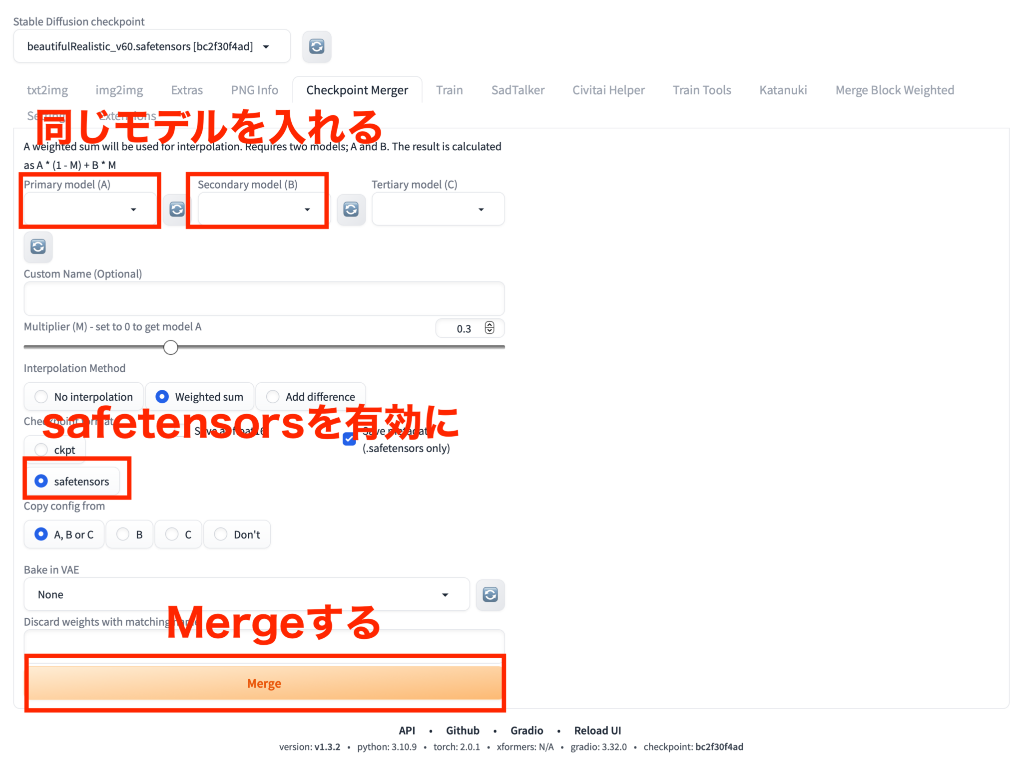Click the refresh icon next to Bake in VAE
The width and height of the screenshot is (1023, 767).
coord(490,594)
